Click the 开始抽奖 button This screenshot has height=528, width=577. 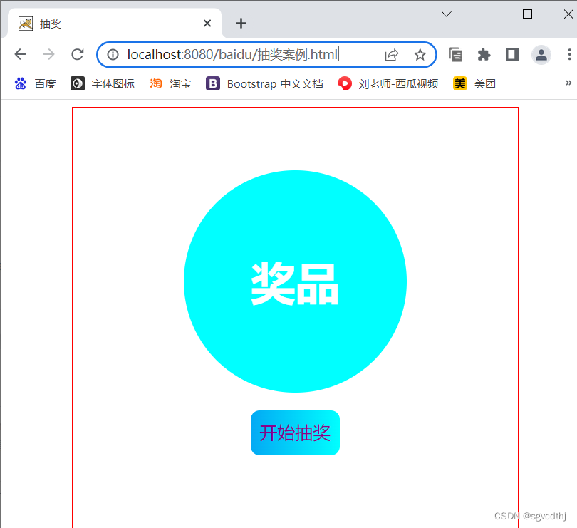(295, 433)
